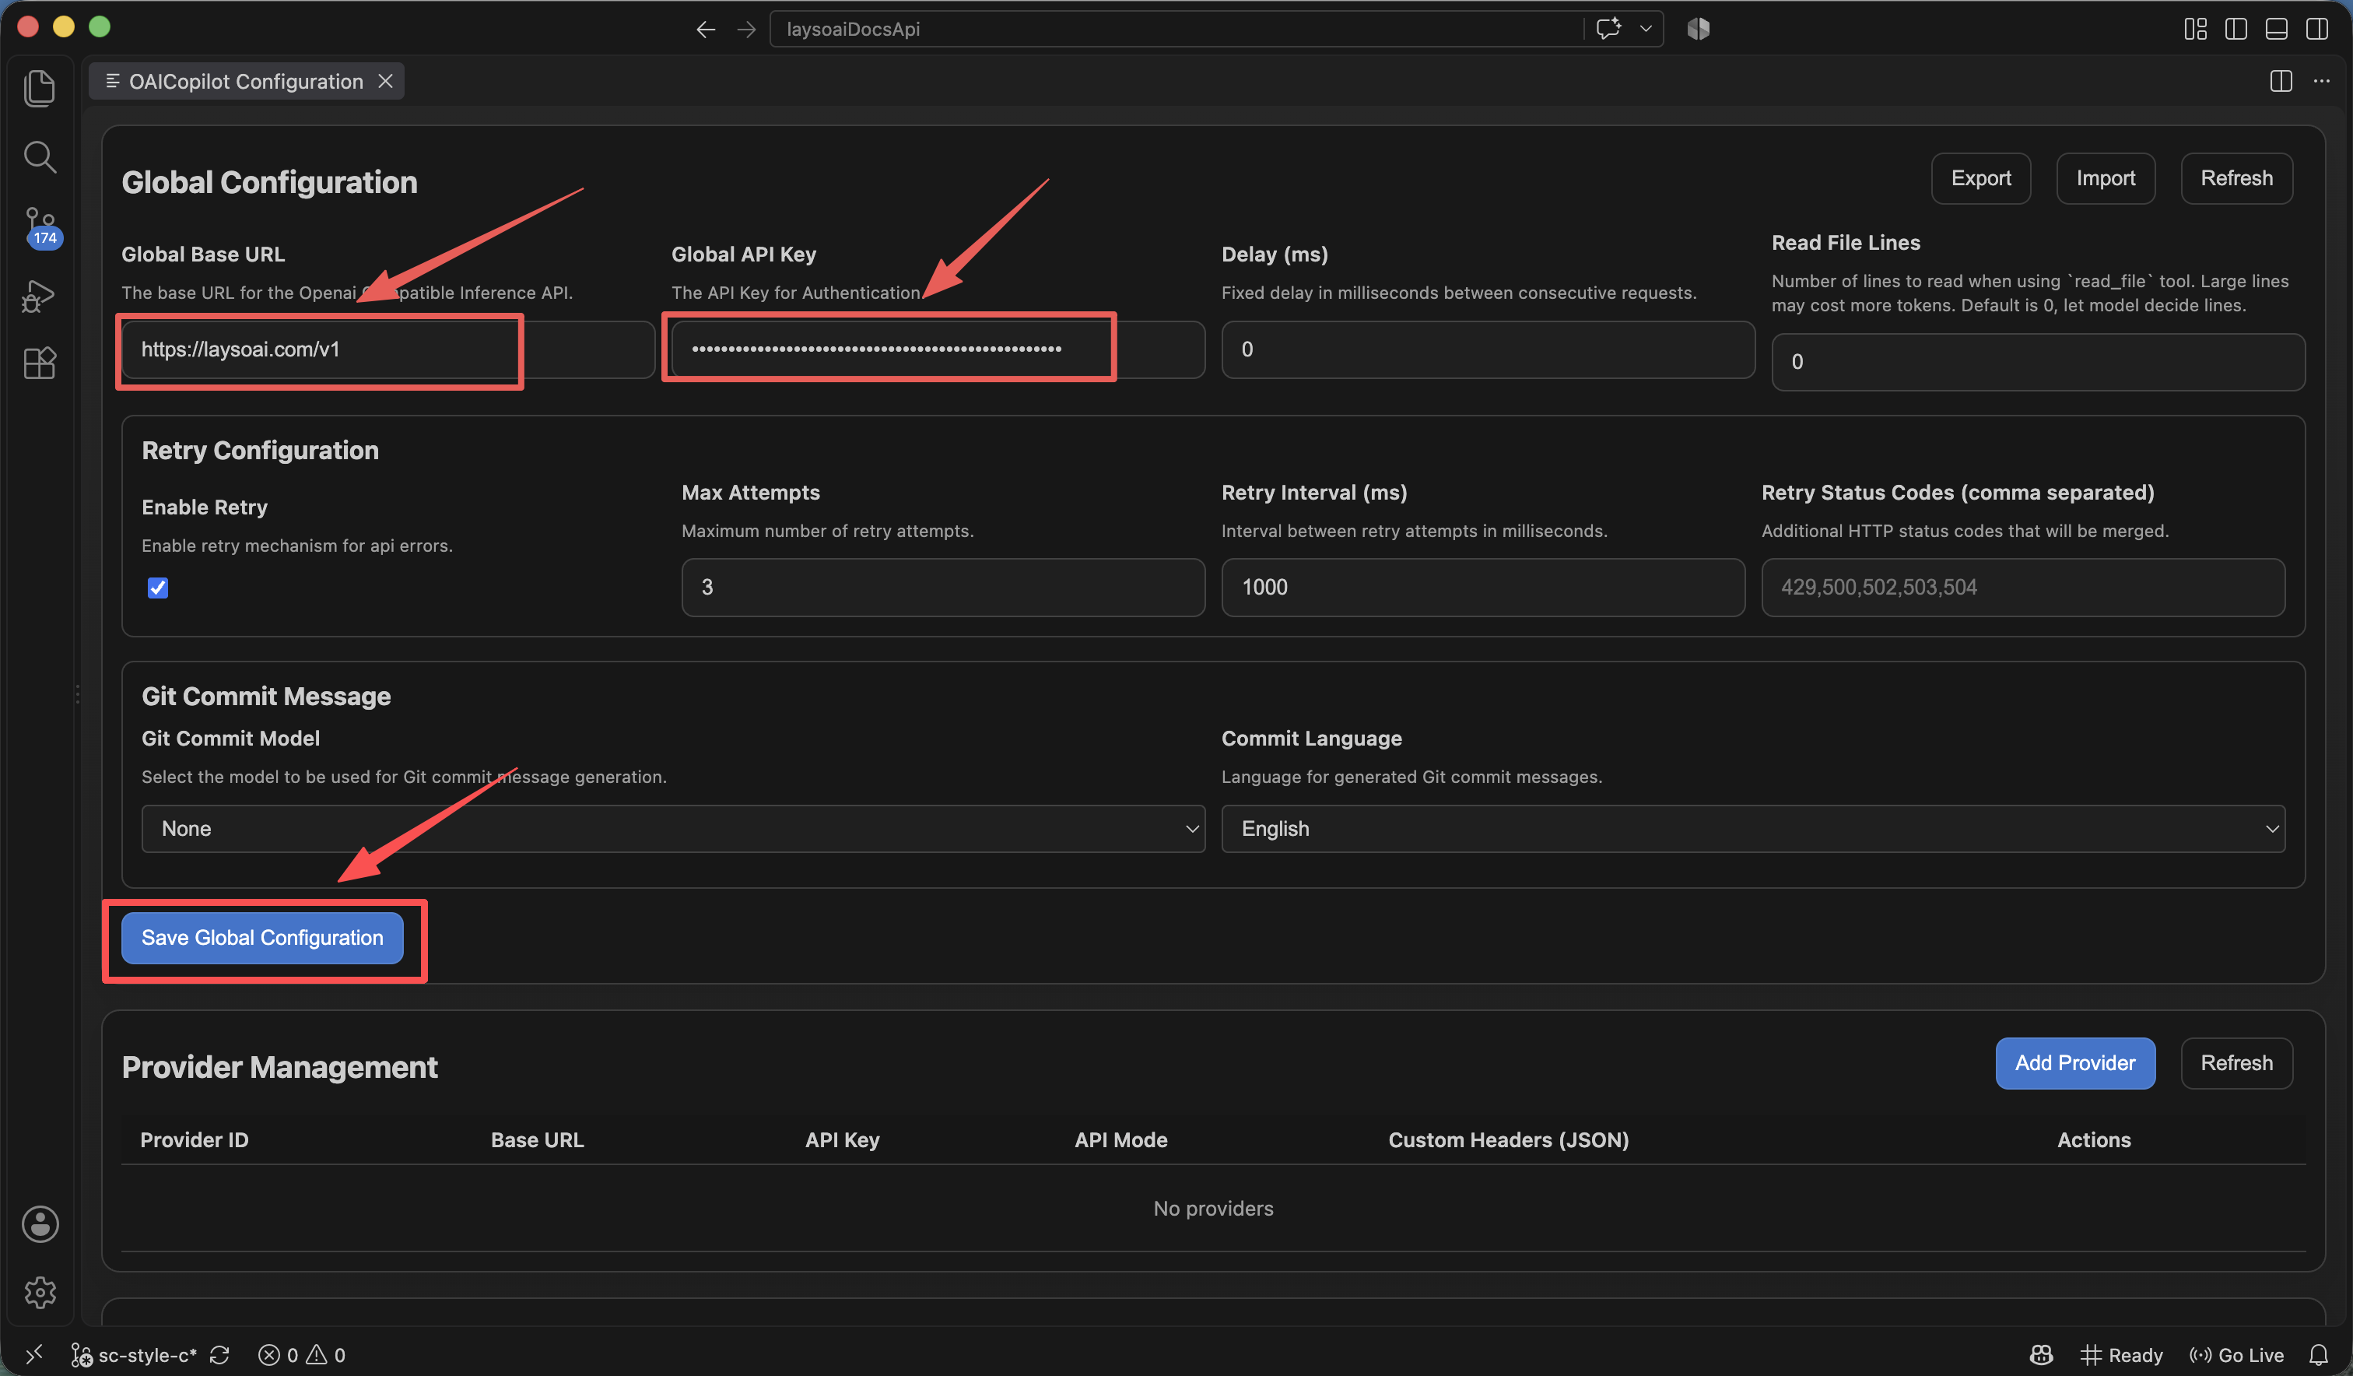Focus the Max Attempts field
The image size is (2353, 1376).
click(943, 588)
